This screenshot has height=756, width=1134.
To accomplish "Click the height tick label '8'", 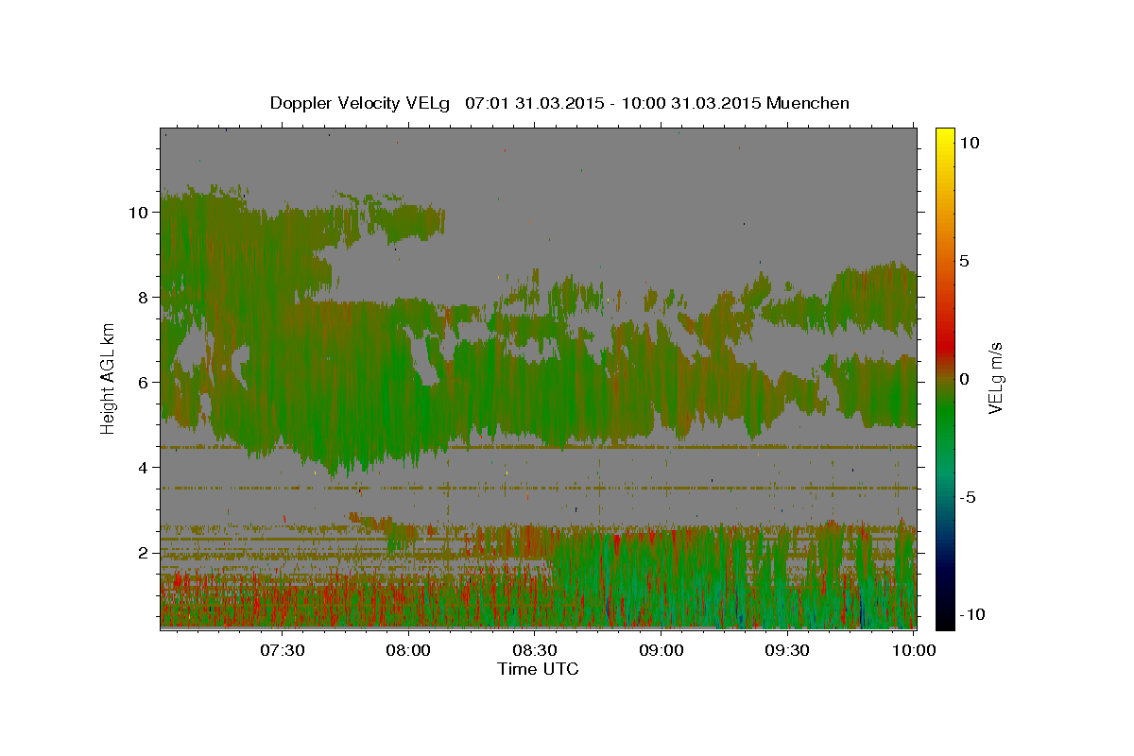I will pyautogui.click(x=143, y=297).
